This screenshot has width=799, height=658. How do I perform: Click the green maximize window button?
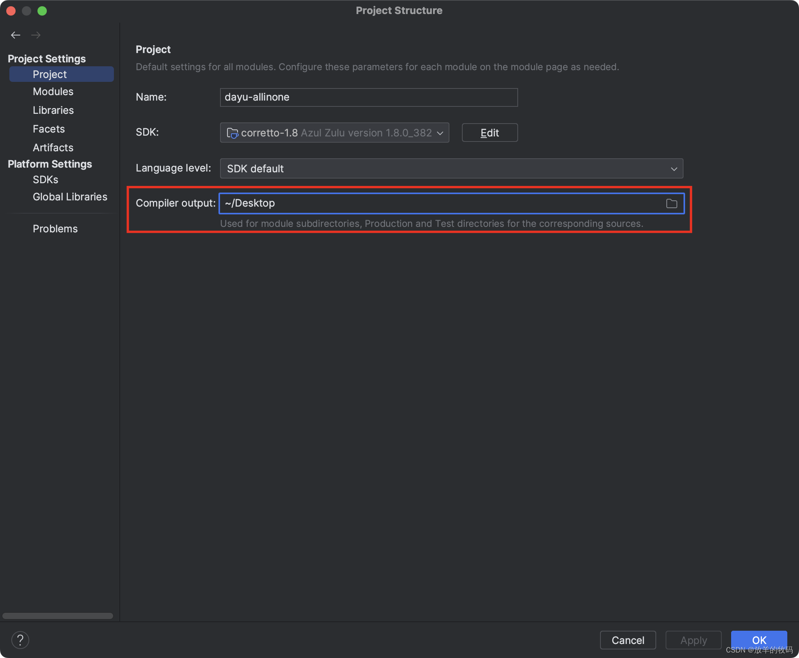(42, 11)
